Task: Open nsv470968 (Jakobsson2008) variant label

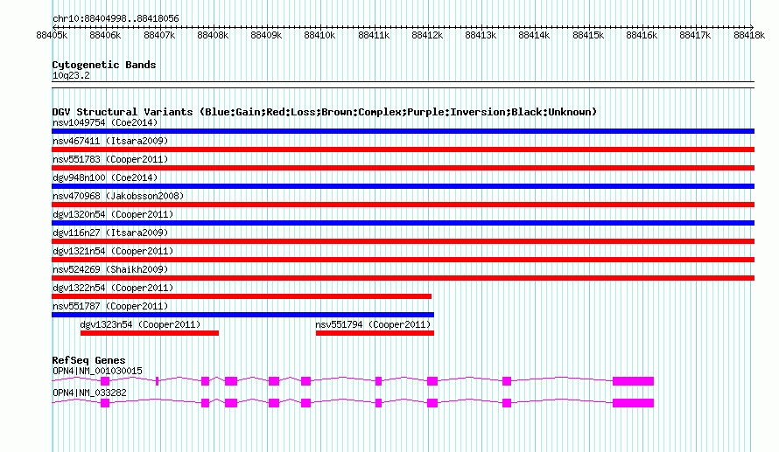Action: [118, 196]
